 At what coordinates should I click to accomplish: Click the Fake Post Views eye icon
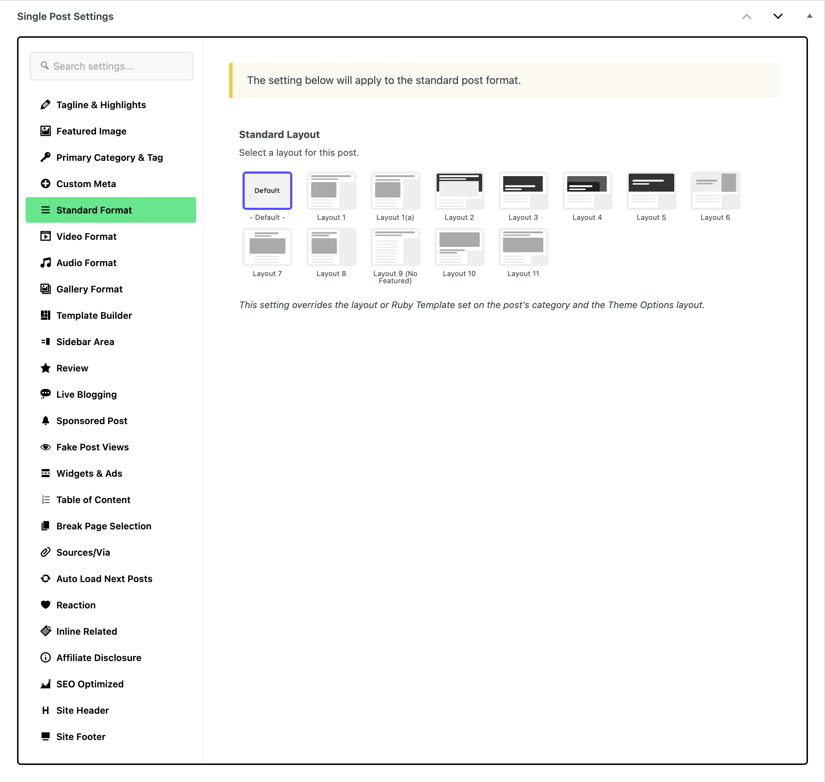(46, 447)
